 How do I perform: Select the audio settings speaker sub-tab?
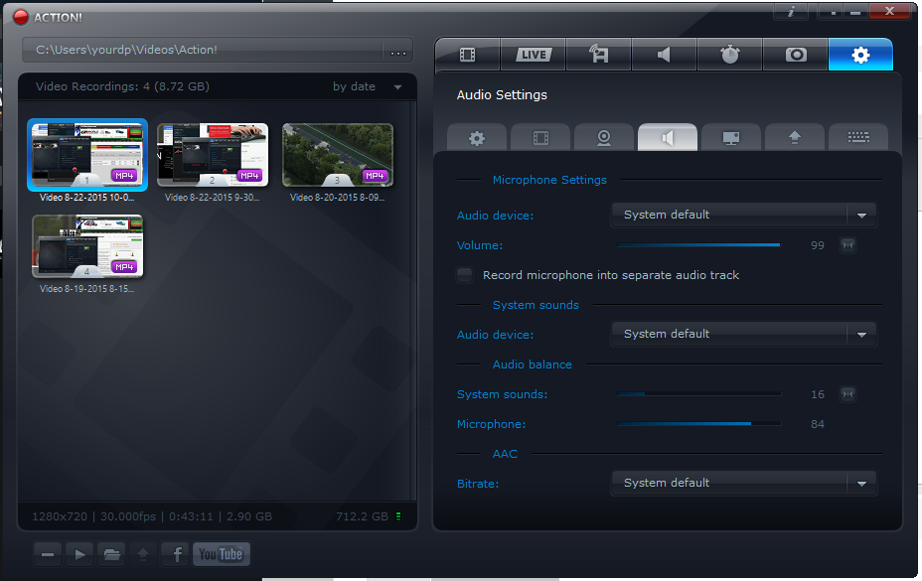[x=668, y=138]
